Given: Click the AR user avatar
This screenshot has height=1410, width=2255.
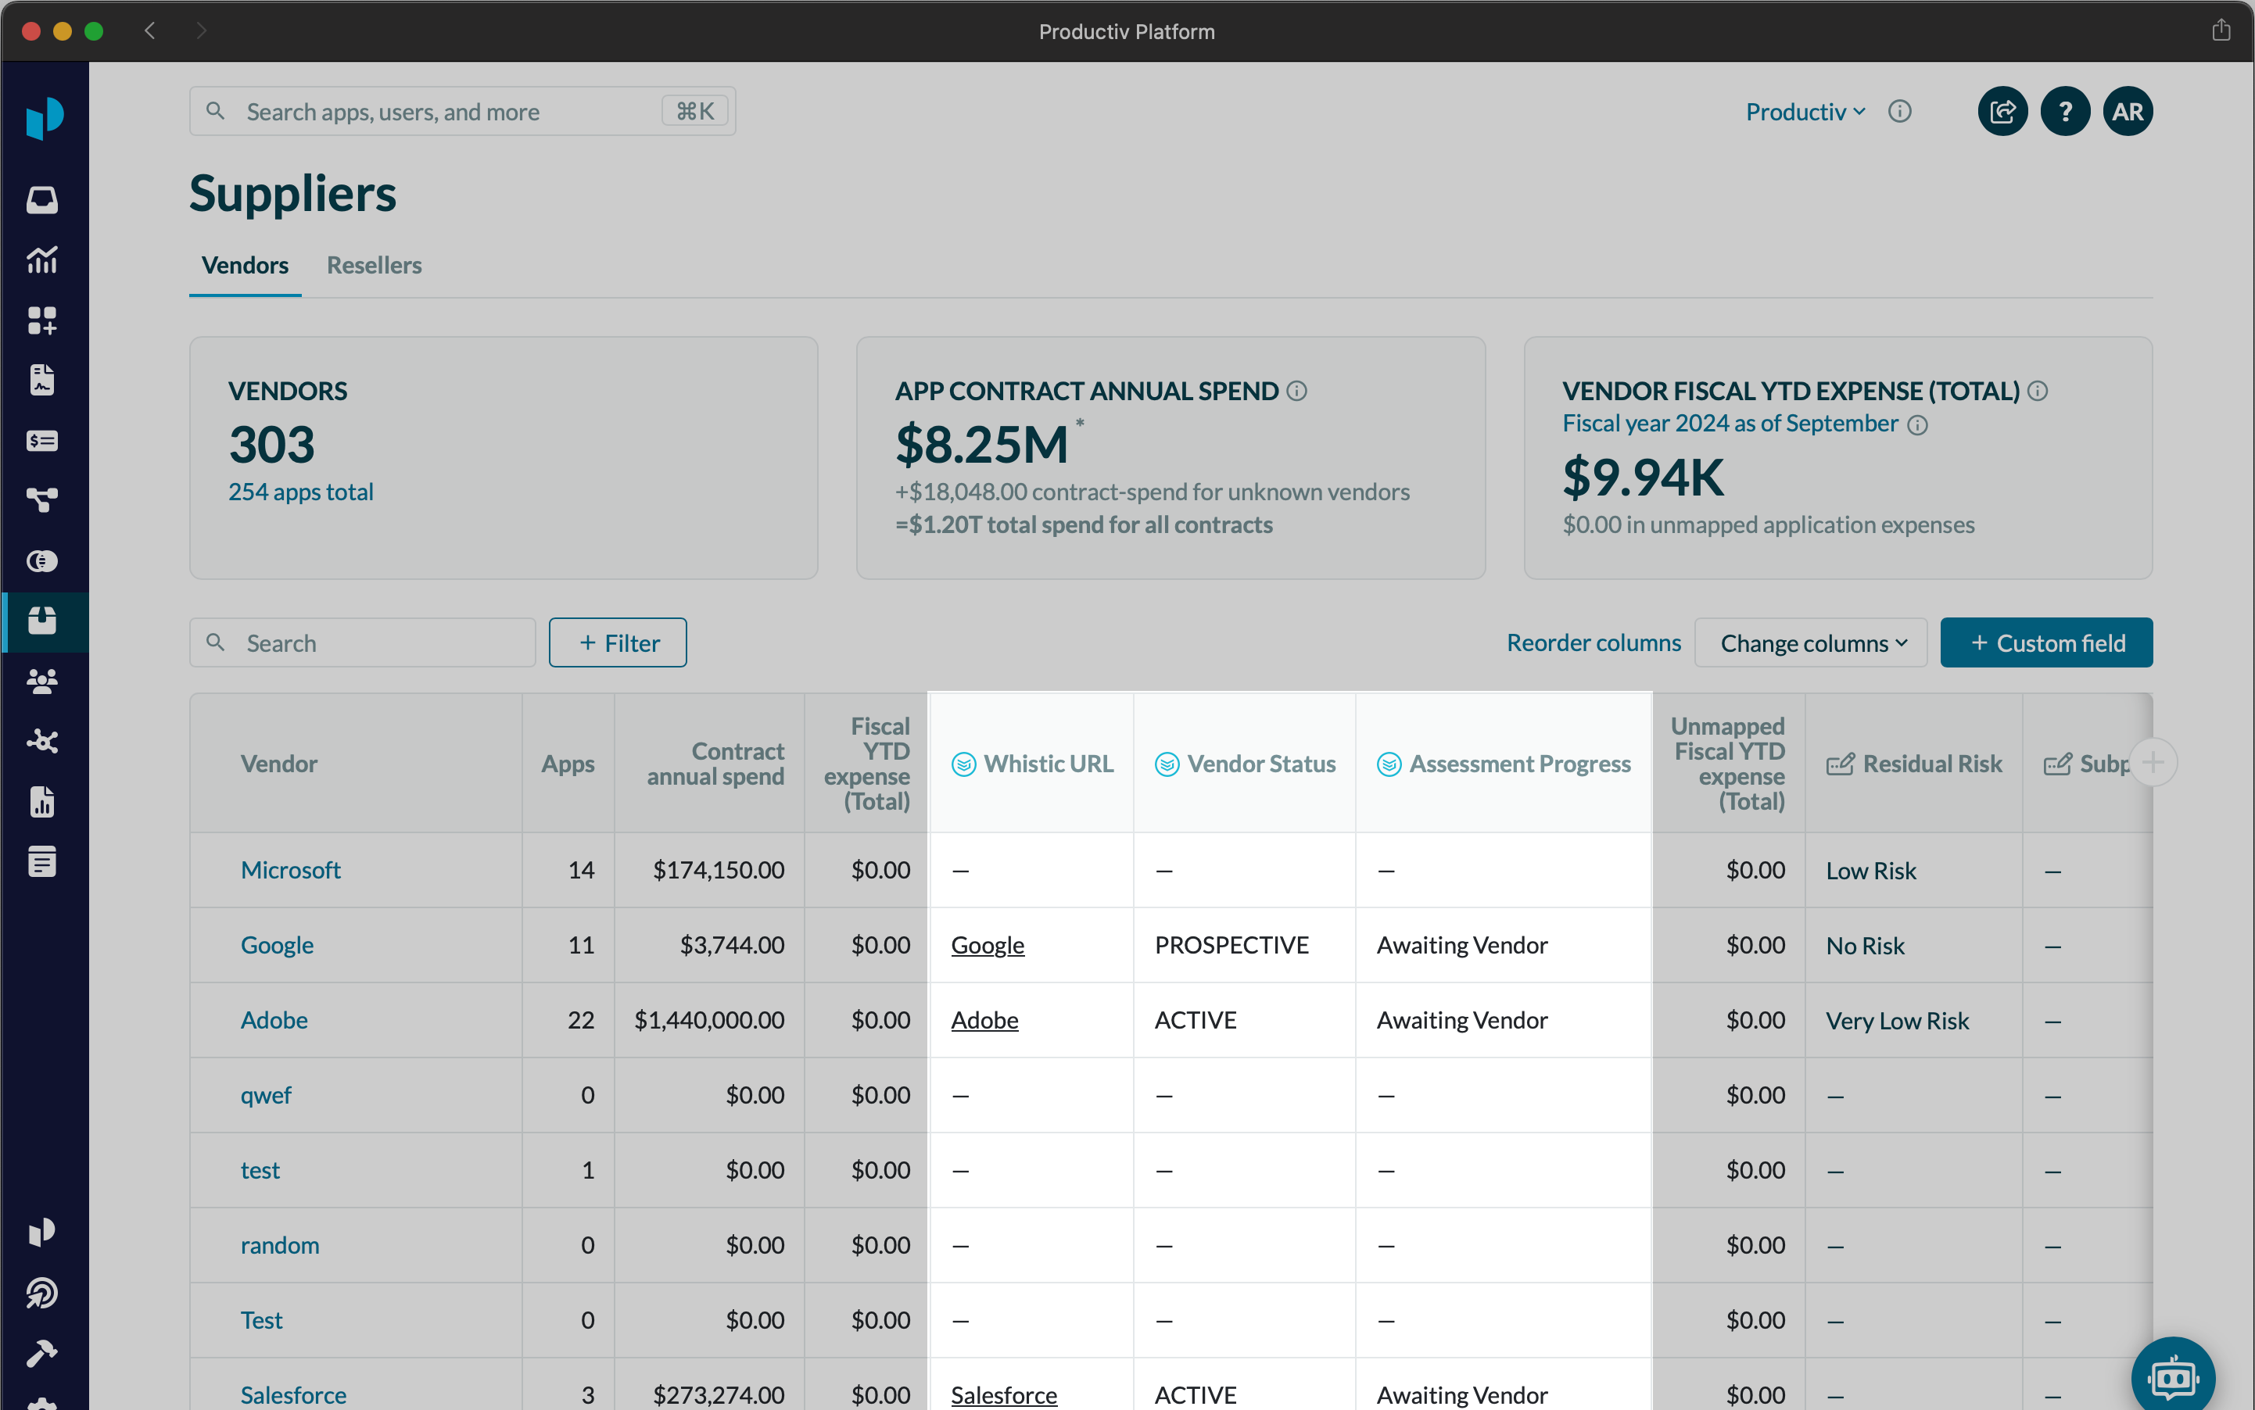Looking at the screenshot, I should (2128, 112).
